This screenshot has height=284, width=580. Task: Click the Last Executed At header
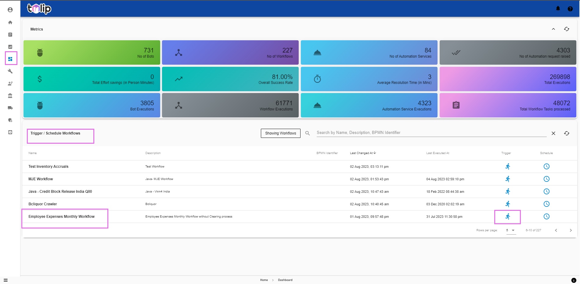[438, 153]
